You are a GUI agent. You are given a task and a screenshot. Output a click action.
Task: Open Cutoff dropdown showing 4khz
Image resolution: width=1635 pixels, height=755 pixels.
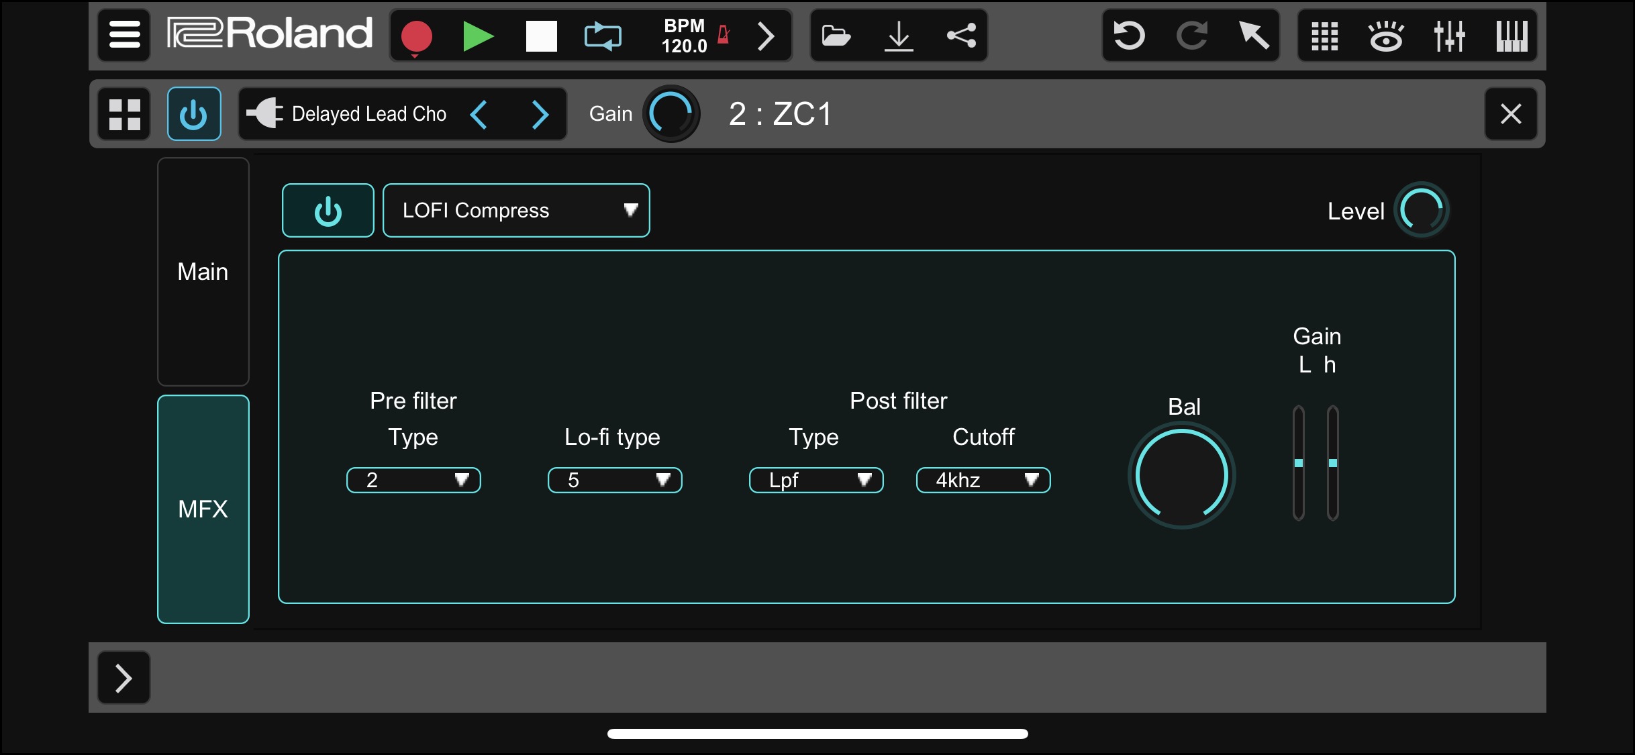click(983, 481)
